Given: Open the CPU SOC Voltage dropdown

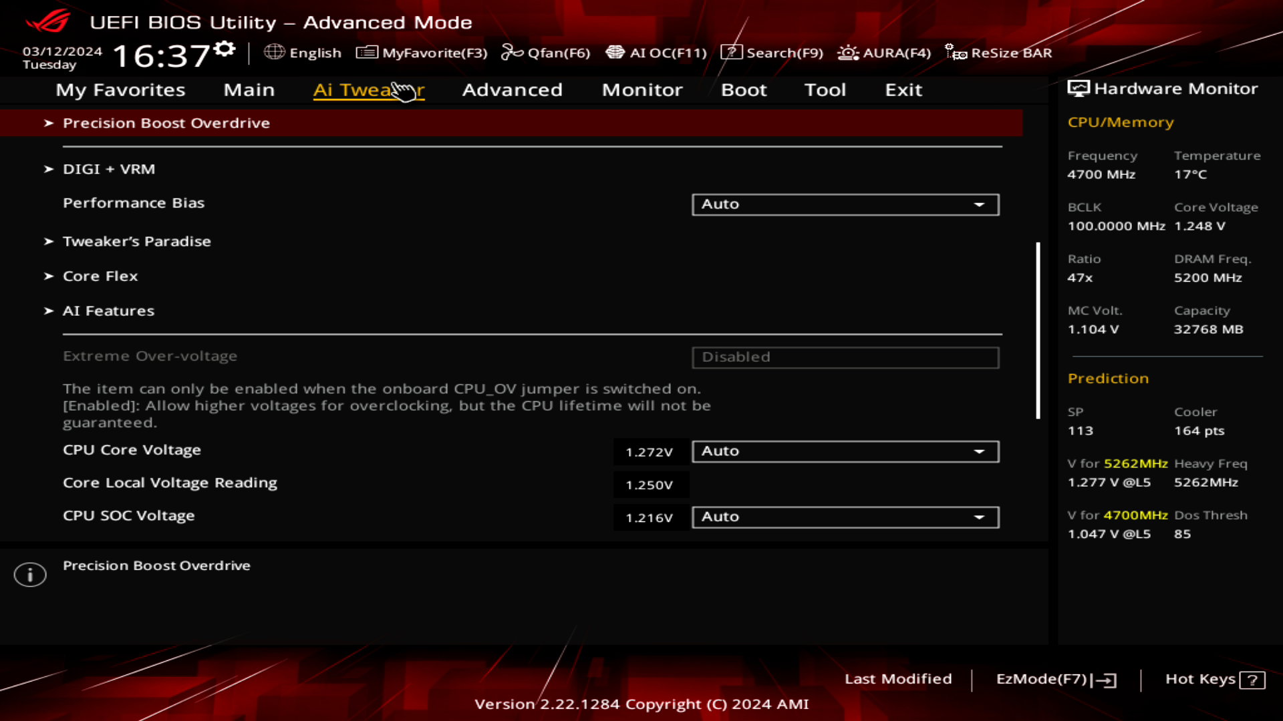Looking at the screenshot, I should click(x=845, y=517).
